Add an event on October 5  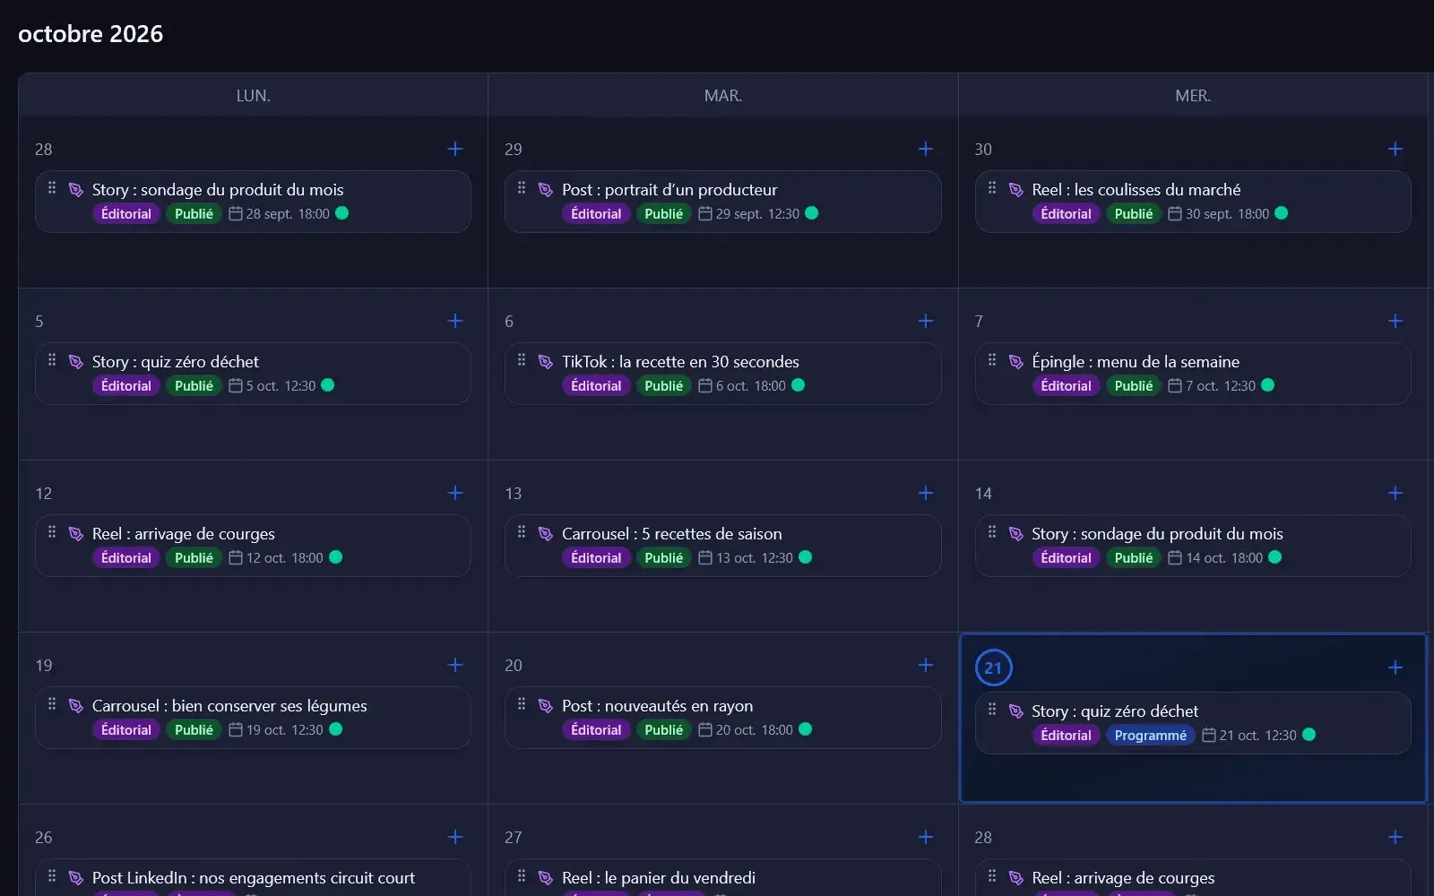(455, 321)
